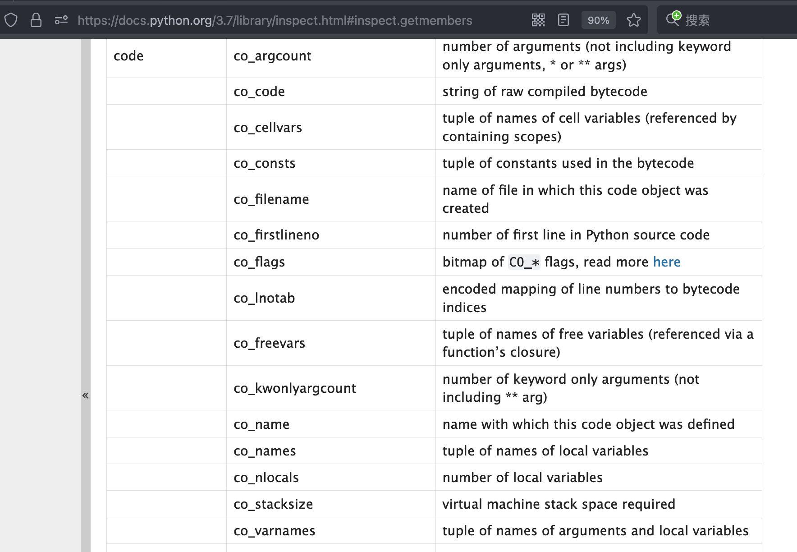This screenshot has height=552, width=797.
Task: Click the co_filename attribute cell
Action: [331, 199]
